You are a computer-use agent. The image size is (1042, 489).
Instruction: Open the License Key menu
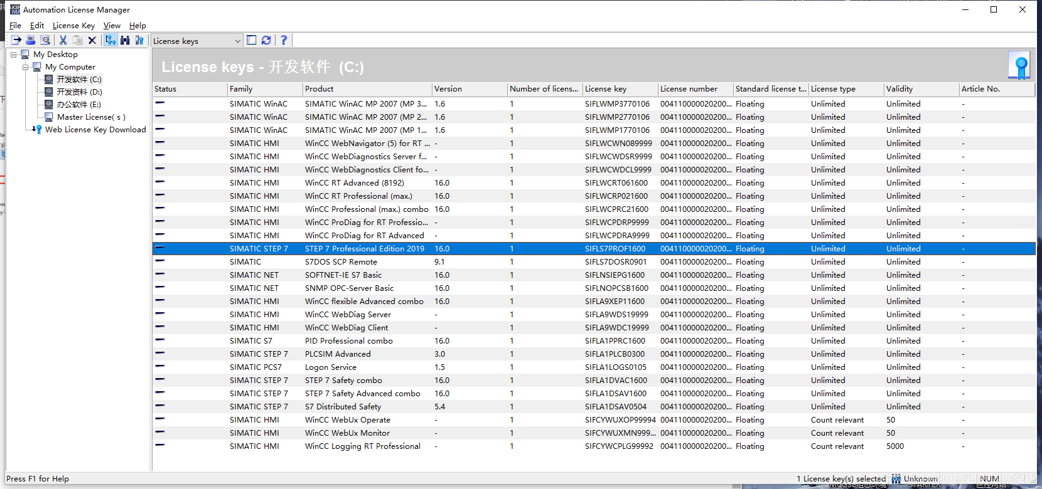click(x=73, y=26)
